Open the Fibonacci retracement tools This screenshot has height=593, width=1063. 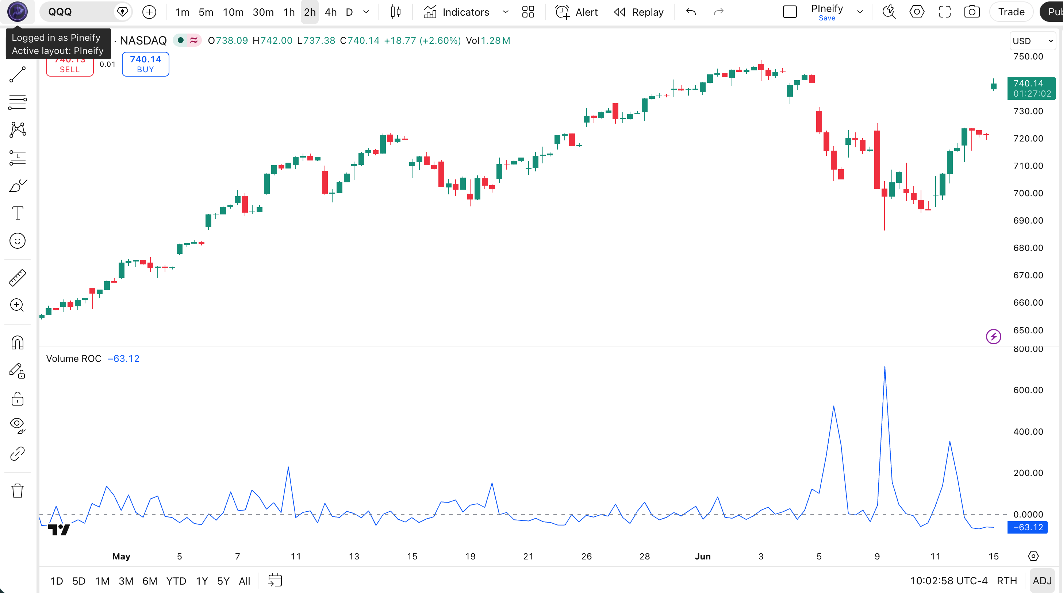point(17,102)
